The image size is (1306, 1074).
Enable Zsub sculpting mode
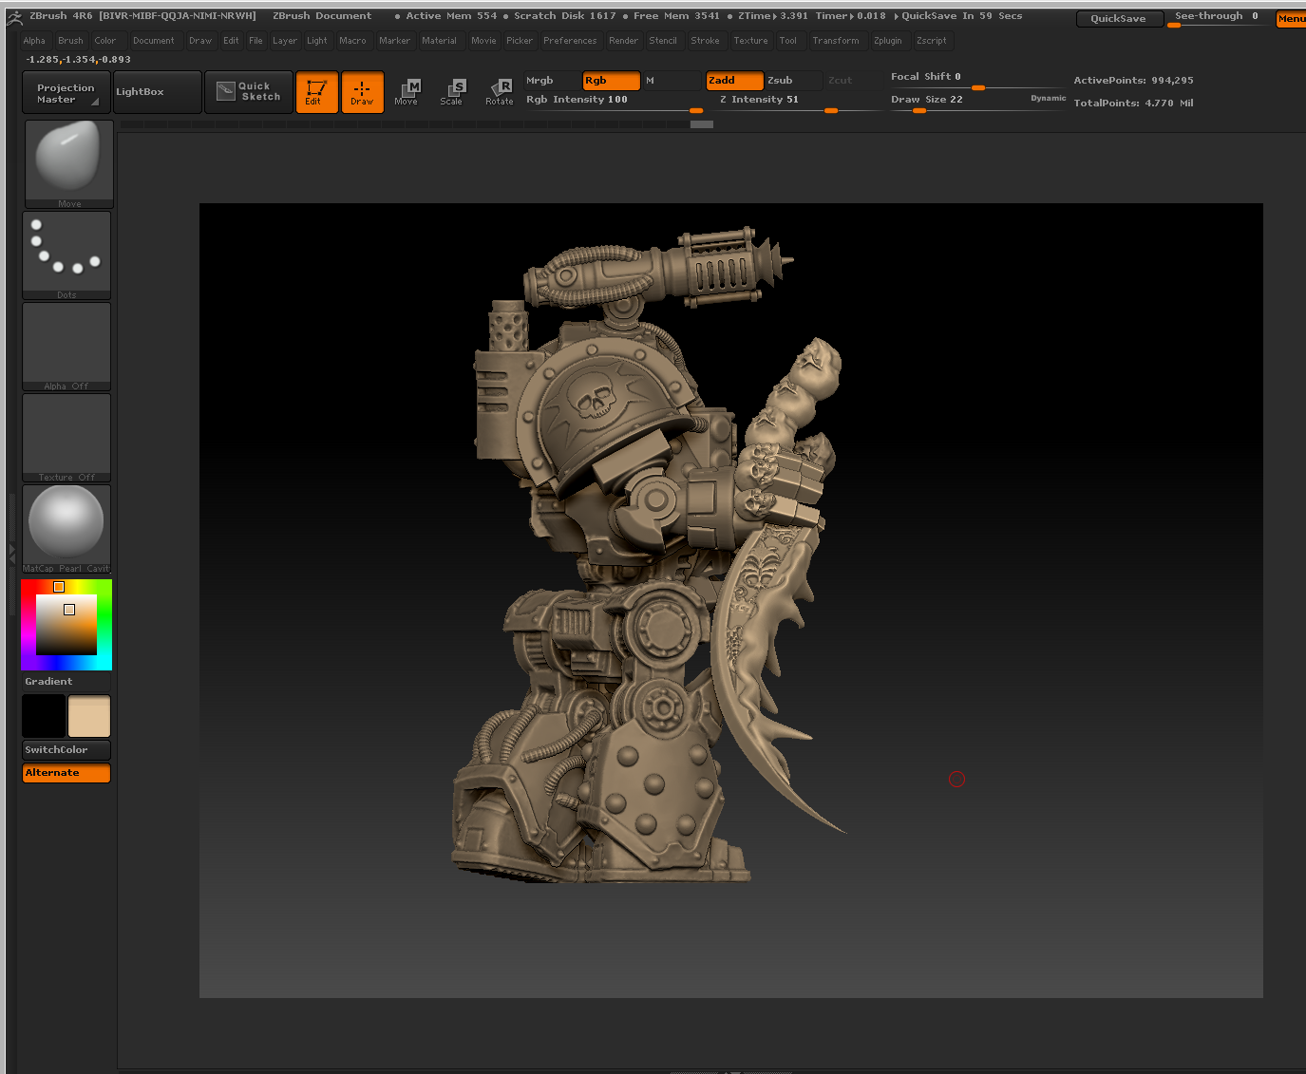[791, 81]
